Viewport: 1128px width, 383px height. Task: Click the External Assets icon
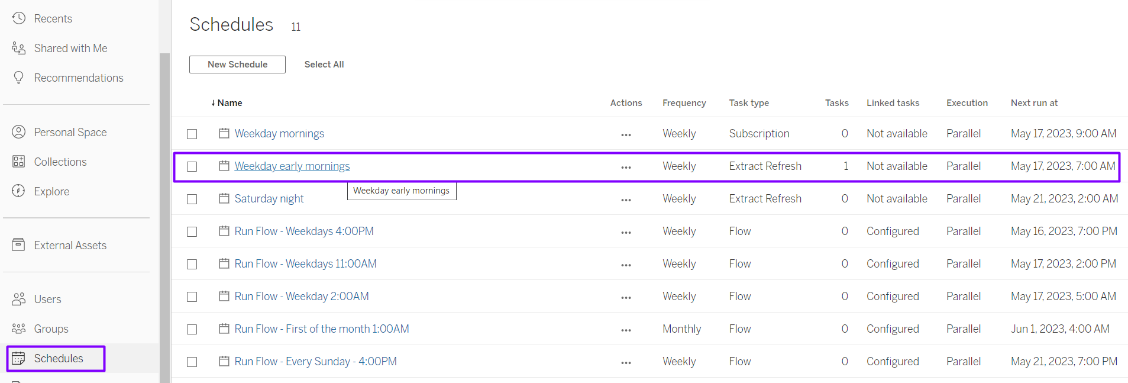[x=19, y=245]
